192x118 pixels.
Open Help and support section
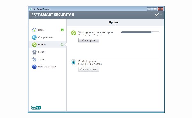(48, 67)
